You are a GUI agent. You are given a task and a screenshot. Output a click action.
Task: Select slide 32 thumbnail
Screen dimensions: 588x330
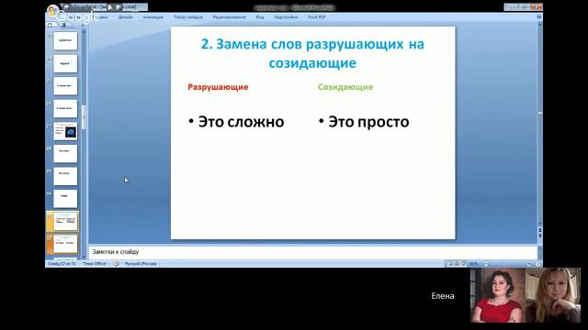pyautogui.click(x=65, y=244)
